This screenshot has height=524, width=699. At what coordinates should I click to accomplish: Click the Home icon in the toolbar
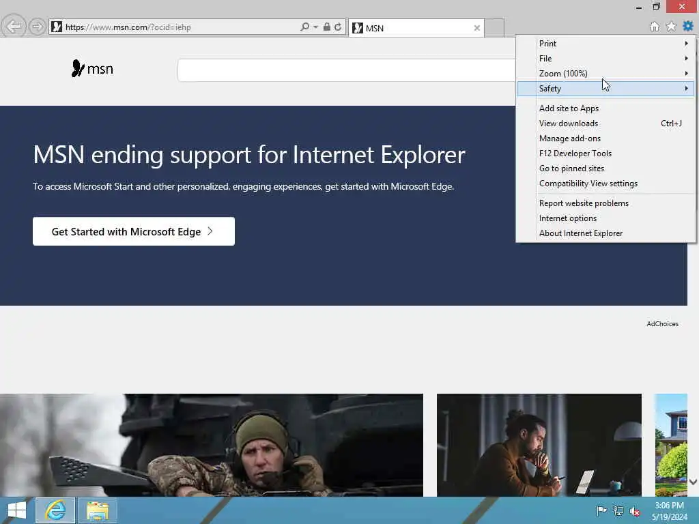click(654, 27)
